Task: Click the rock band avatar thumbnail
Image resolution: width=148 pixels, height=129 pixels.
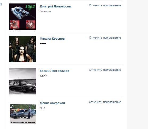Action: (23, 49)
